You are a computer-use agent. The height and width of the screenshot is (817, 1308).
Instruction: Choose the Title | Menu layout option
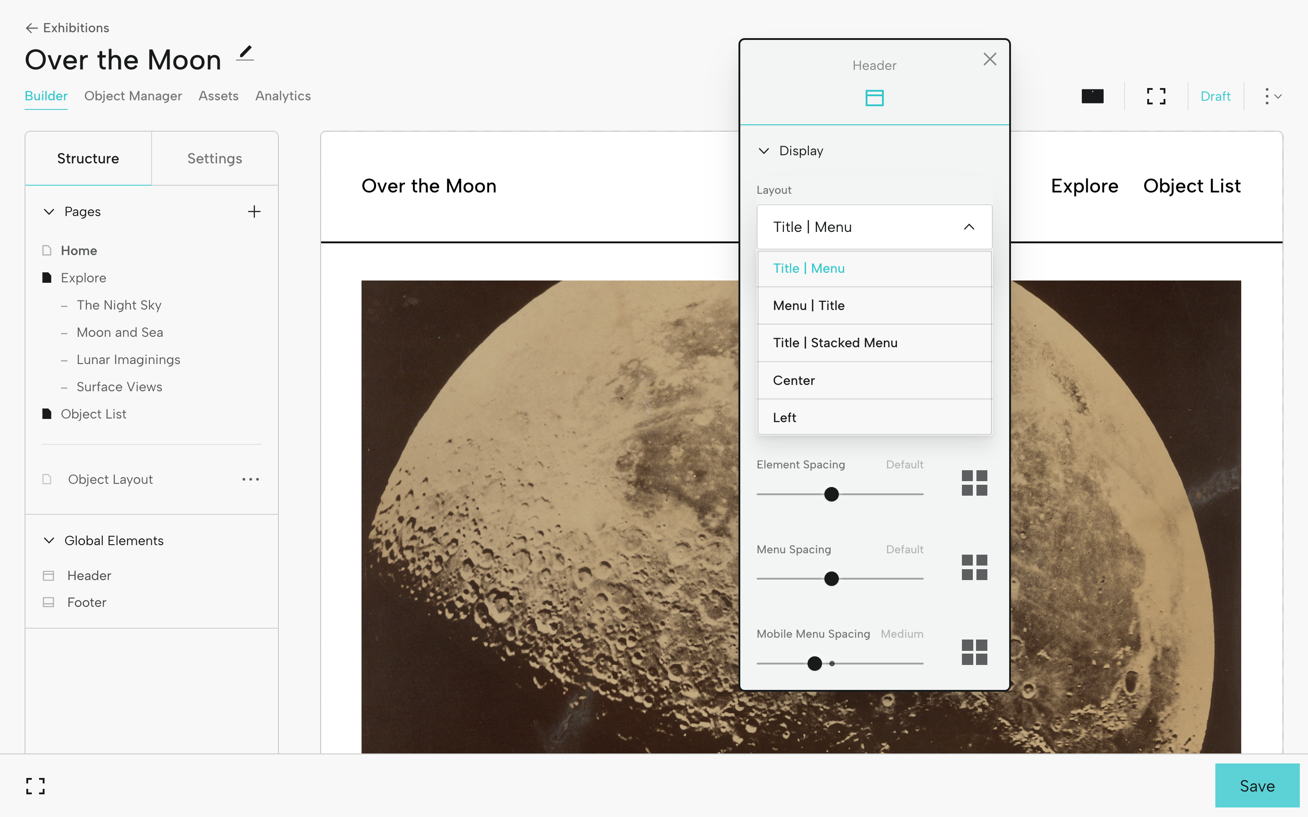click(874, 269)
